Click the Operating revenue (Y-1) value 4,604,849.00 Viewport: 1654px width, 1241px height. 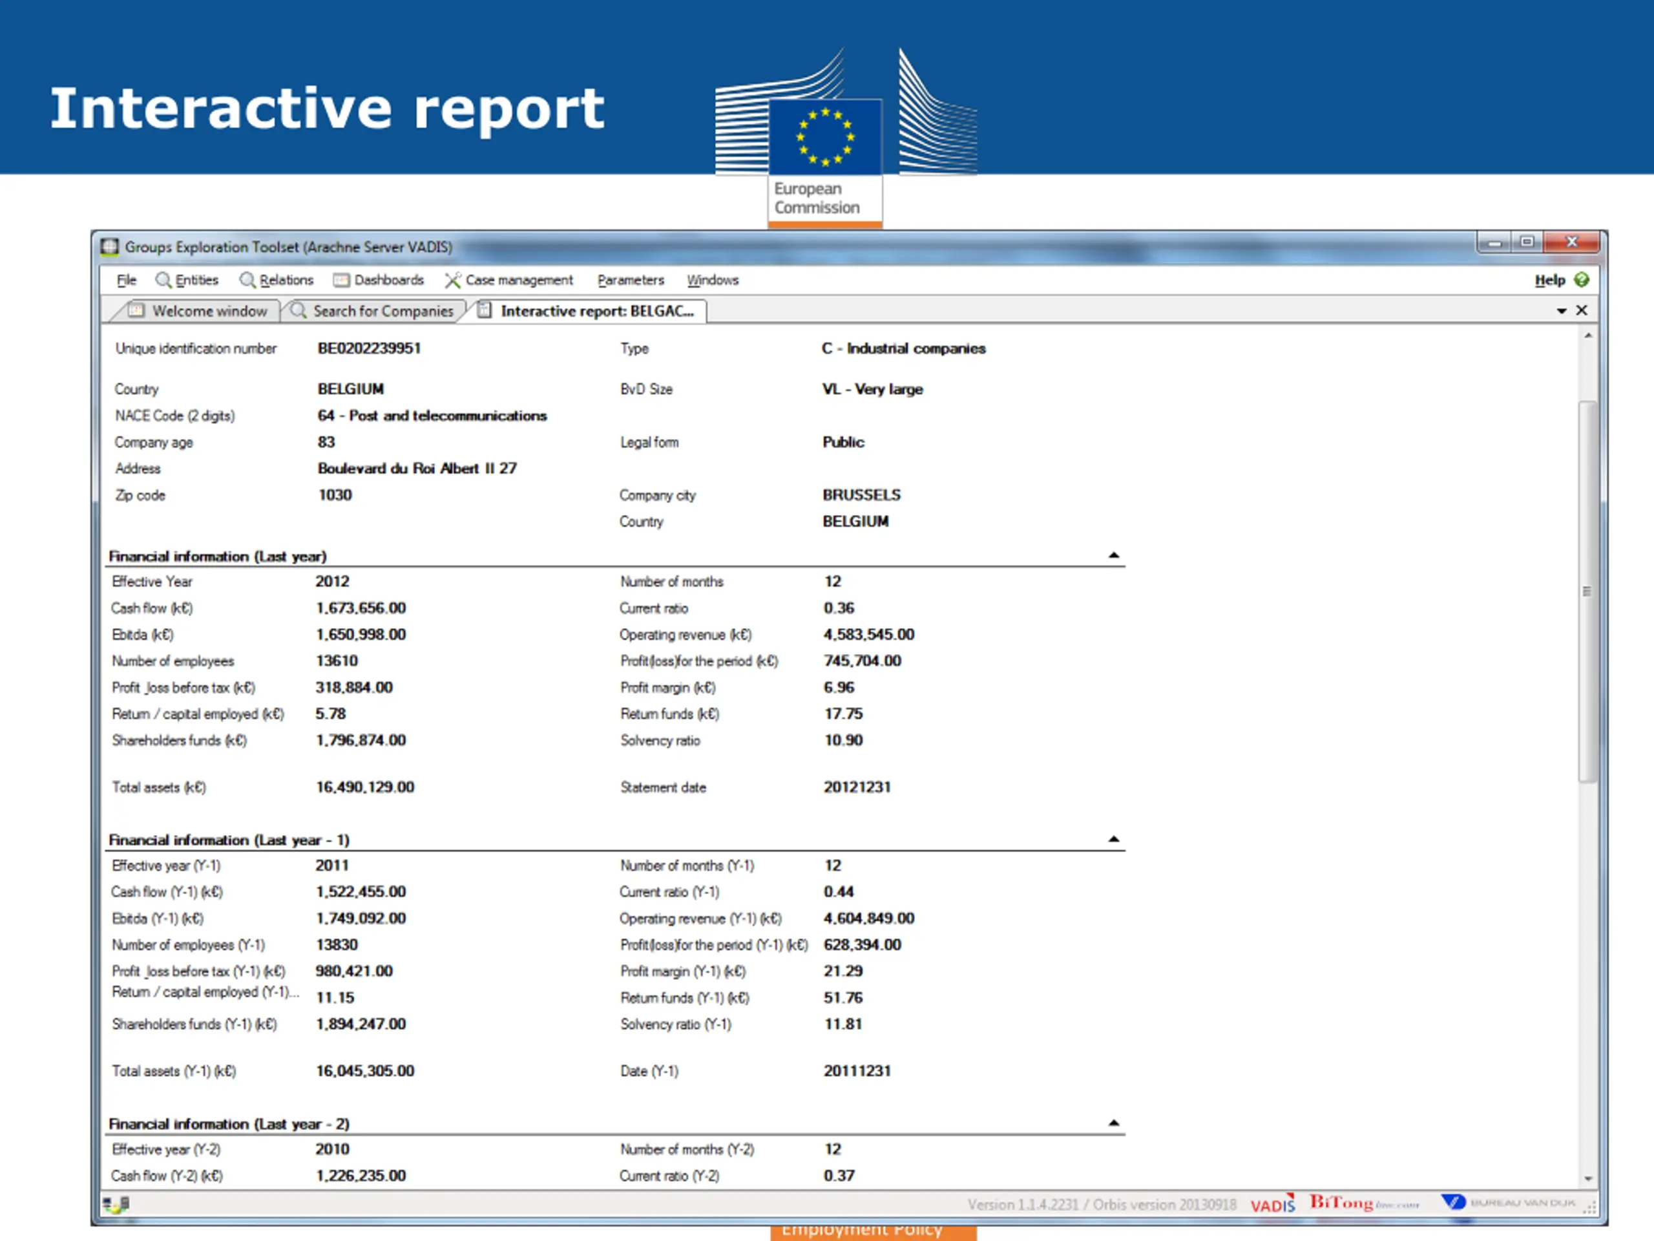[869, 918]
